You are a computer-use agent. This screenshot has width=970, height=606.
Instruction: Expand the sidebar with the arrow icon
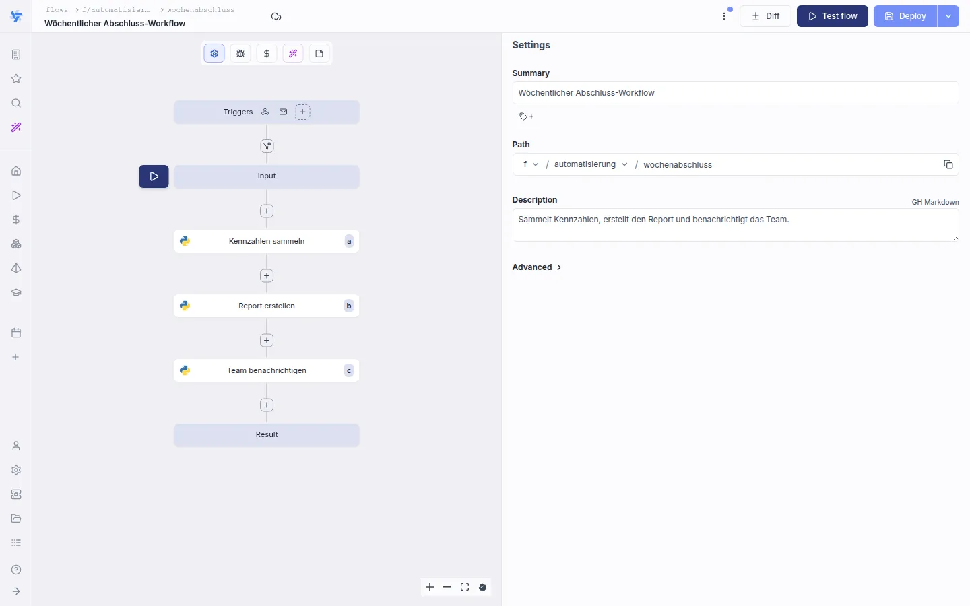[16, 591]
